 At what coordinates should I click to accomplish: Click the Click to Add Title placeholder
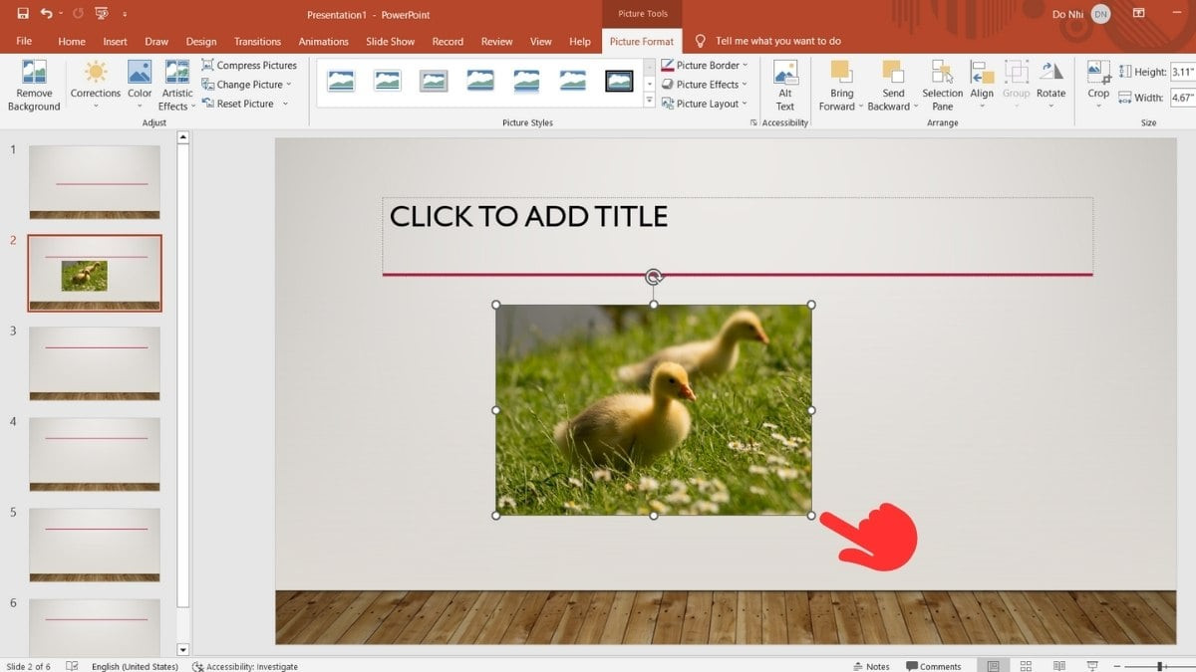[737, 235]
